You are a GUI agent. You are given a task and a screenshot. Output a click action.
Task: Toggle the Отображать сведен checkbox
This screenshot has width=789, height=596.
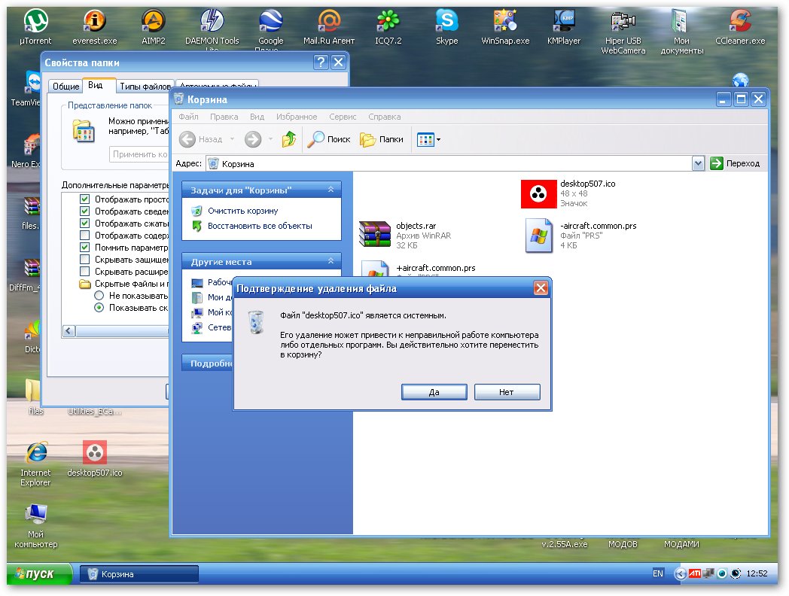(x=84, y=211)
